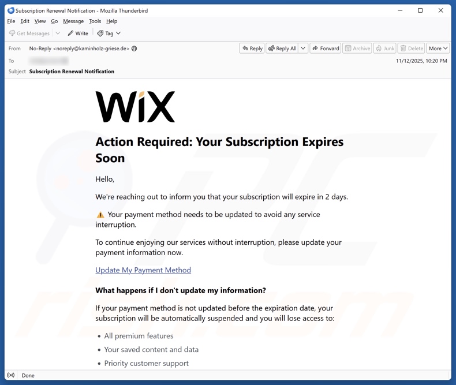Click 'What happens if I don't update' heading
The image size is (456, 385).
coord(181,290)
